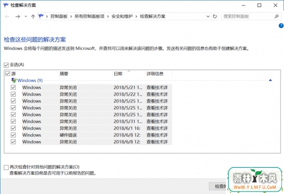Expand the chevron after 所有控制面板项 breadcrumb
This screenshot has width=284, height=194.
click(108, 17)
